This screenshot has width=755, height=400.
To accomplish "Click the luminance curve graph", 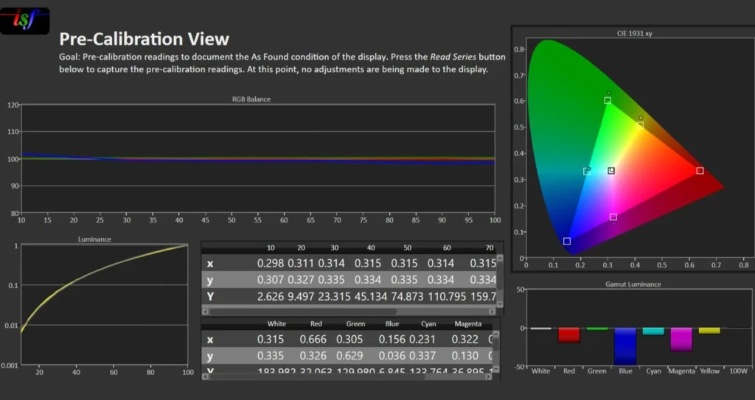I will tap(104, 303).
